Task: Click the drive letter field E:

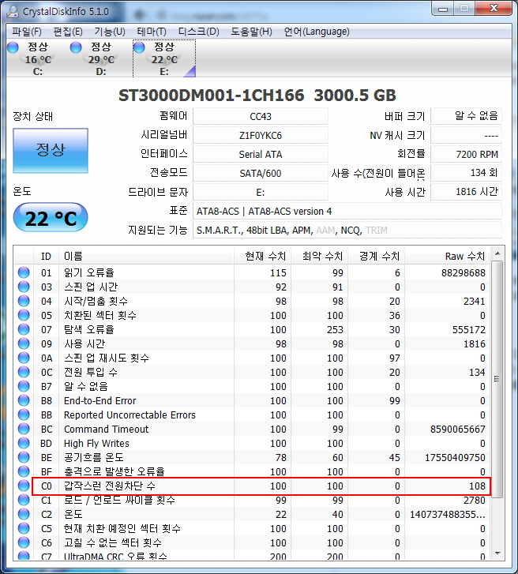Action: tap(261, 192)
